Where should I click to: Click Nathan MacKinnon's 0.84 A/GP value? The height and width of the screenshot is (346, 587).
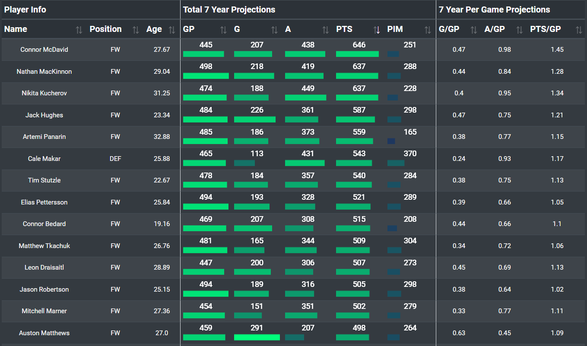505,72
